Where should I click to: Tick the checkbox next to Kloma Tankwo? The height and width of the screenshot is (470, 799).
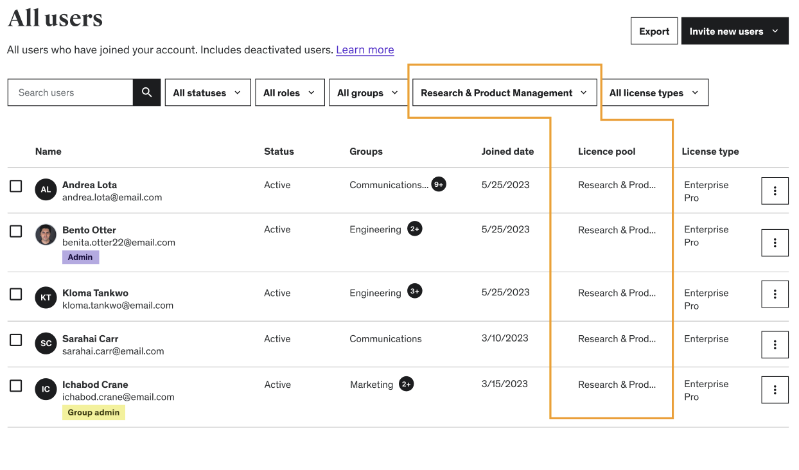coord(16,294)
